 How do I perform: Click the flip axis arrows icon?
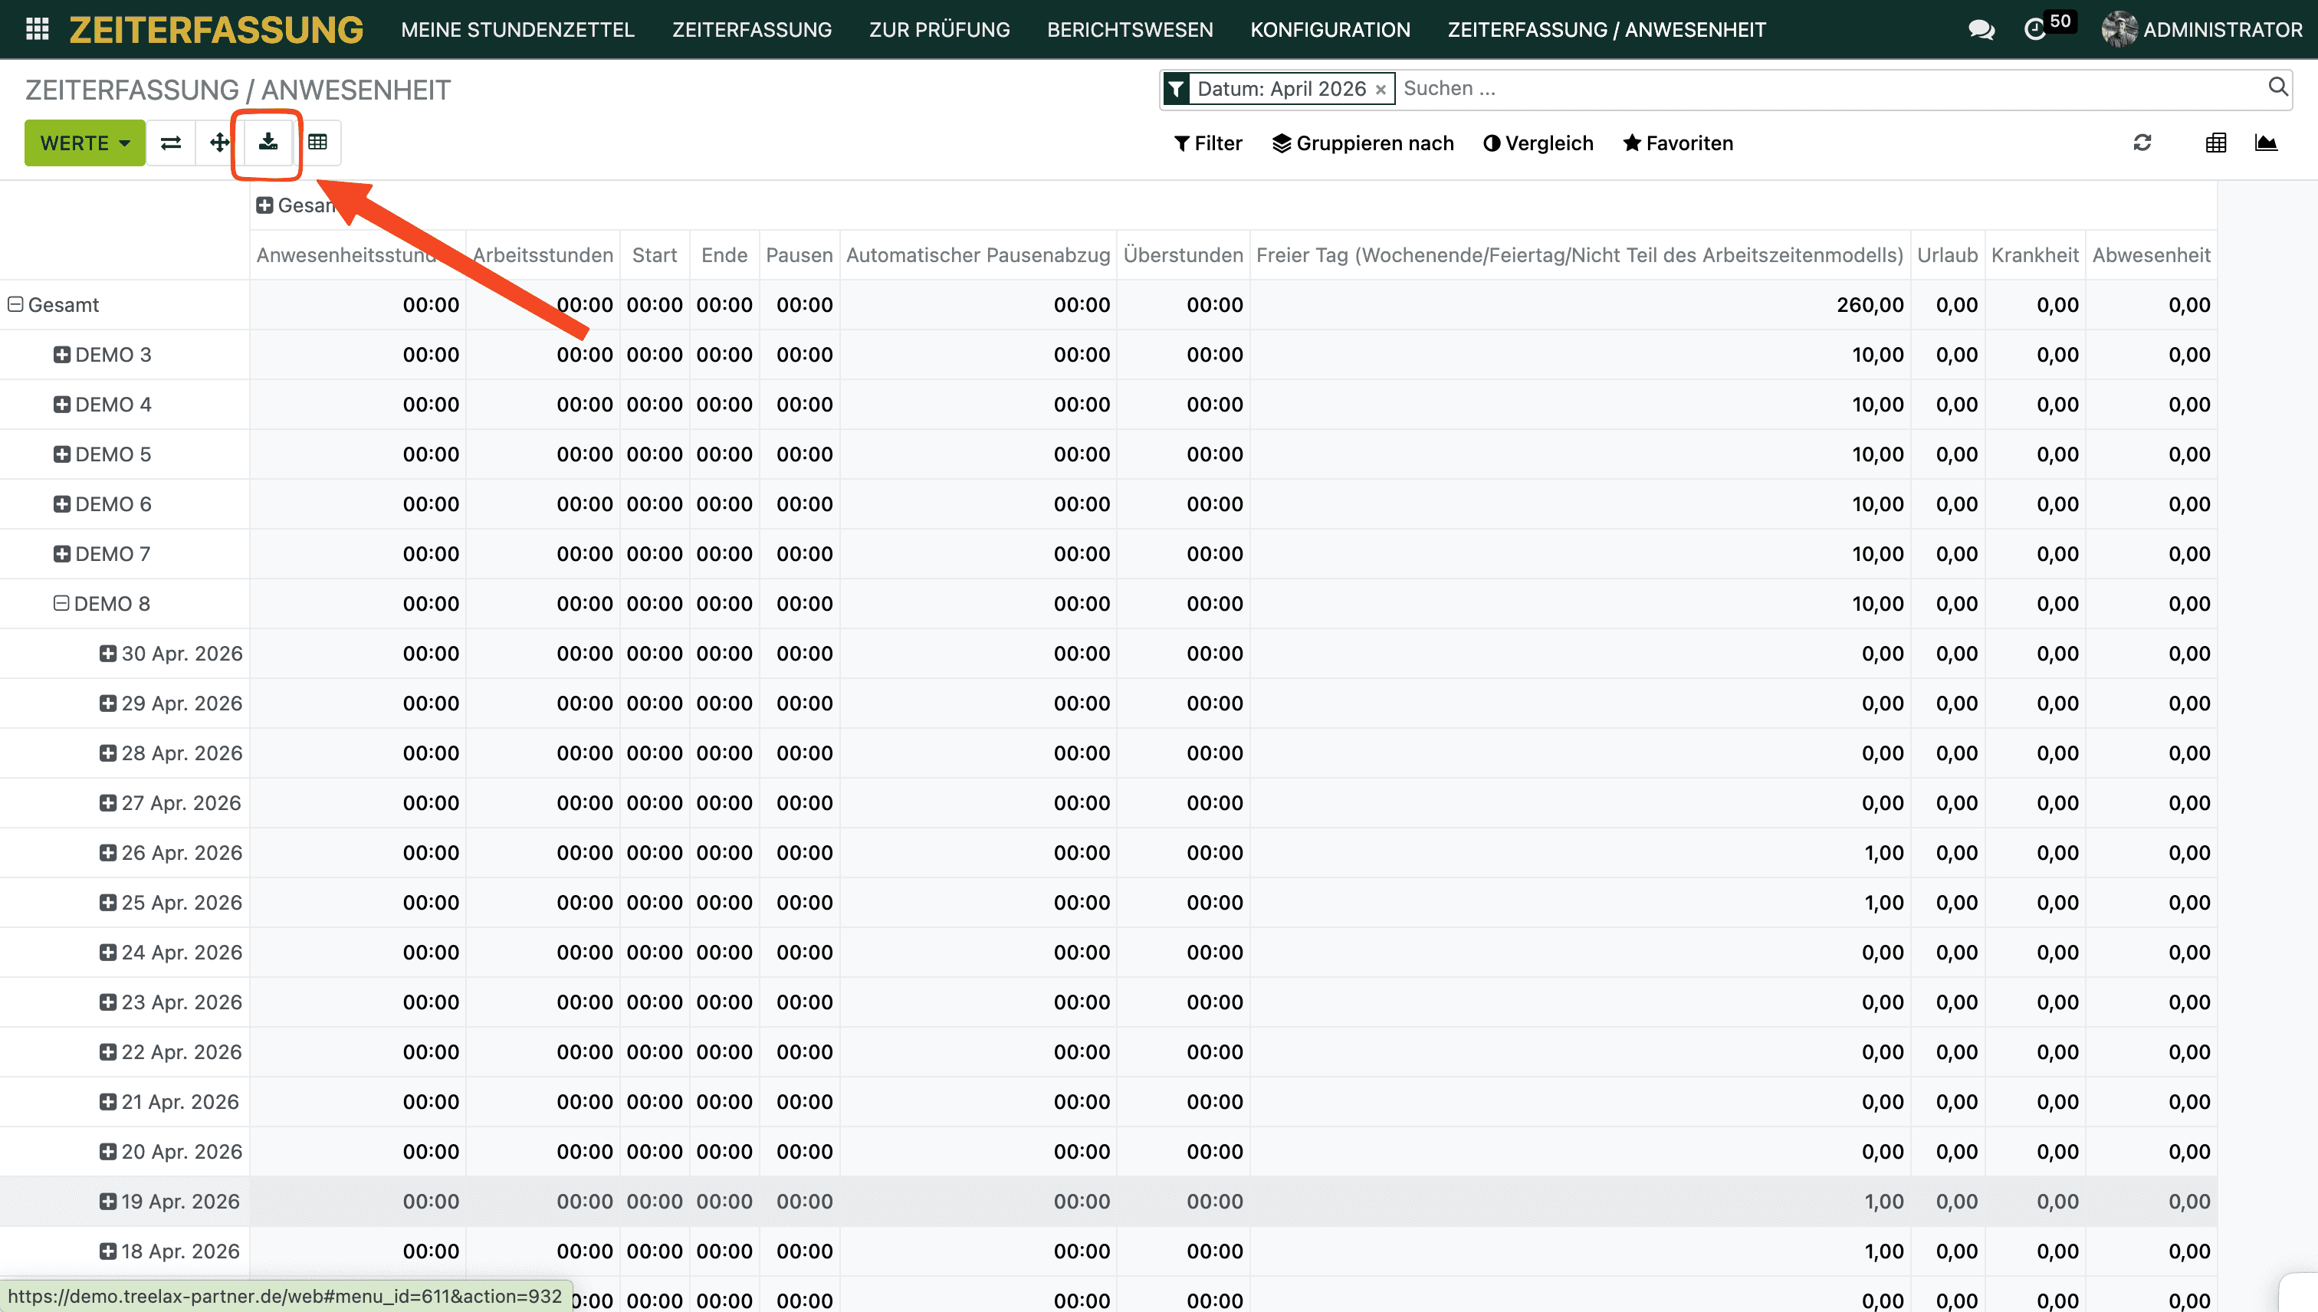tap(170, 143)
